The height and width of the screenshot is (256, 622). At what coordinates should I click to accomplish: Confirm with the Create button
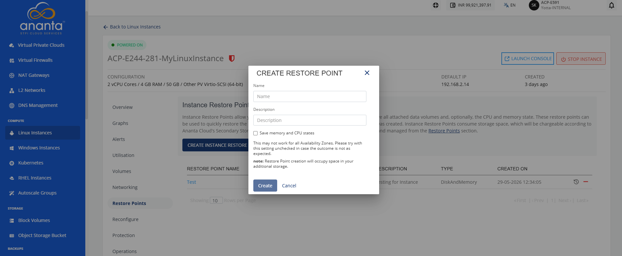point(265,185)
